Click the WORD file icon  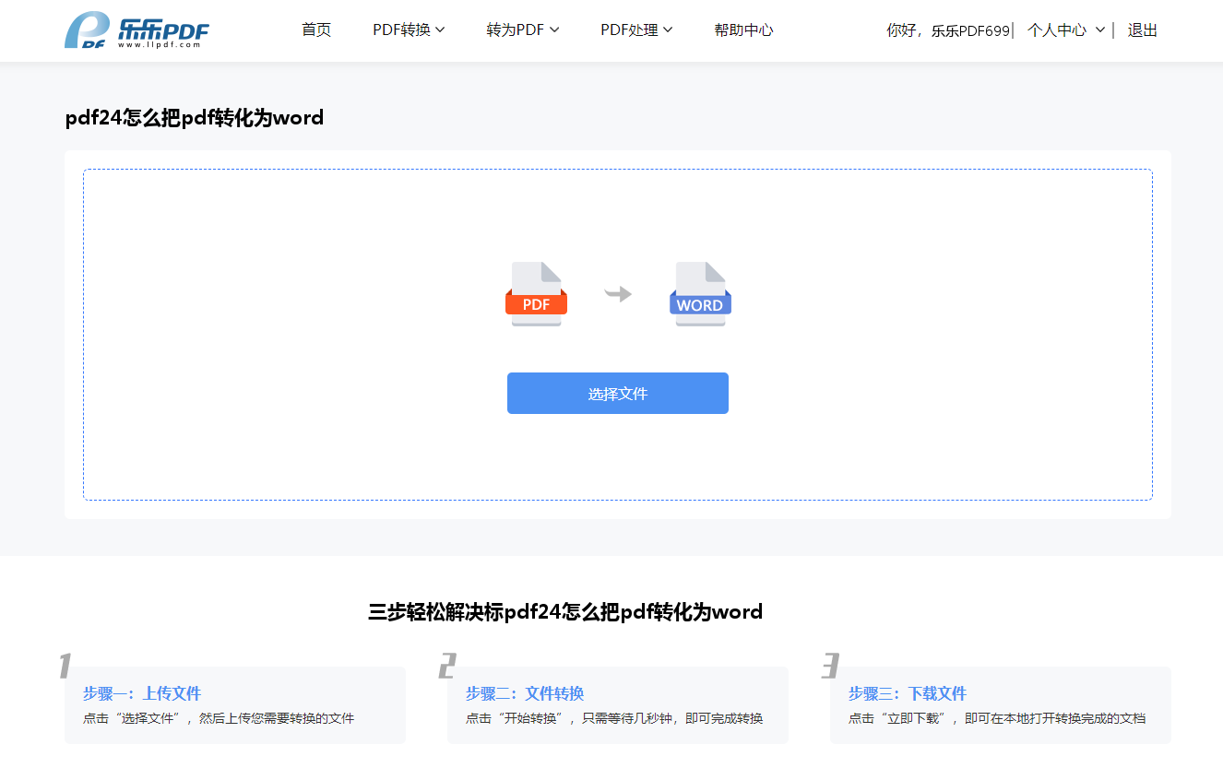point(700,294)
